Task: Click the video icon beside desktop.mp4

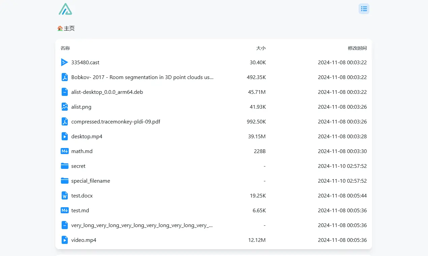Action: point(64,136)
